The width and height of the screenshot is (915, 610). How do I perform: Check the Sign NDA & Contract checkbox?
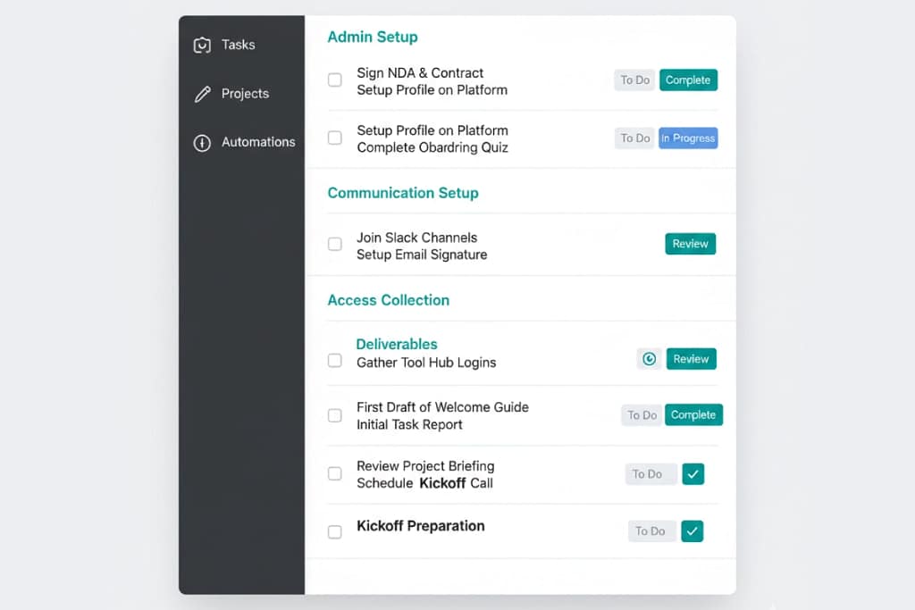tap(334, 79)
